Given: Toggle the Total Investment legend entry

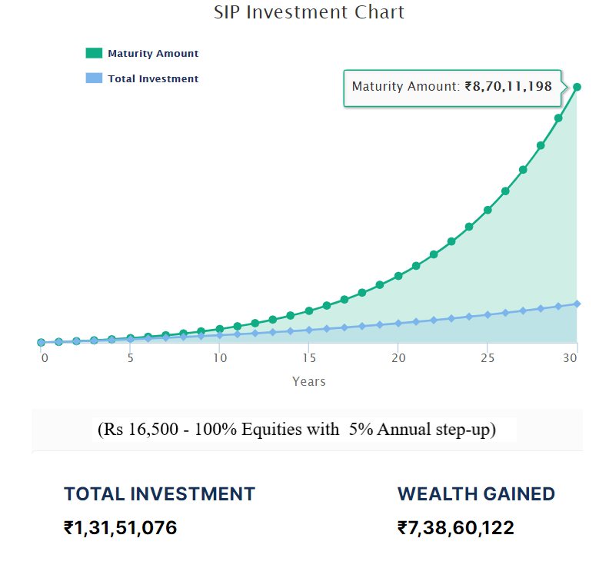Looking at the screenshot, I should pos(153,78).
